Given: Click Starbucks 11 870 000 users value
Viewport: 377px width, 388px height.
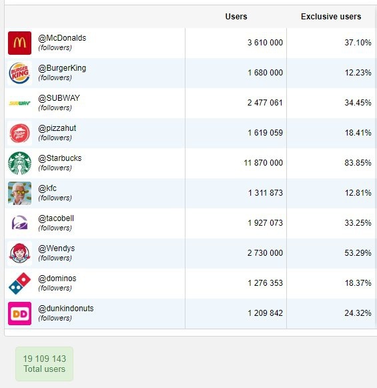Looking at the screenshot, I should click(x=264, y=163).
